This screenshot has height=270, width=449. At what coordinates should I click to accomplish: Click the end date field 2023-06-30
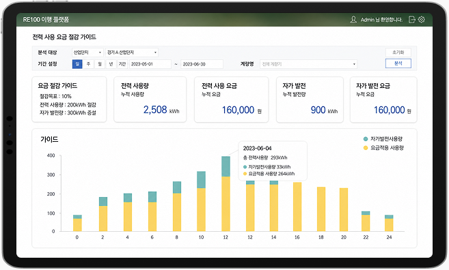click(x=202, y=64)
